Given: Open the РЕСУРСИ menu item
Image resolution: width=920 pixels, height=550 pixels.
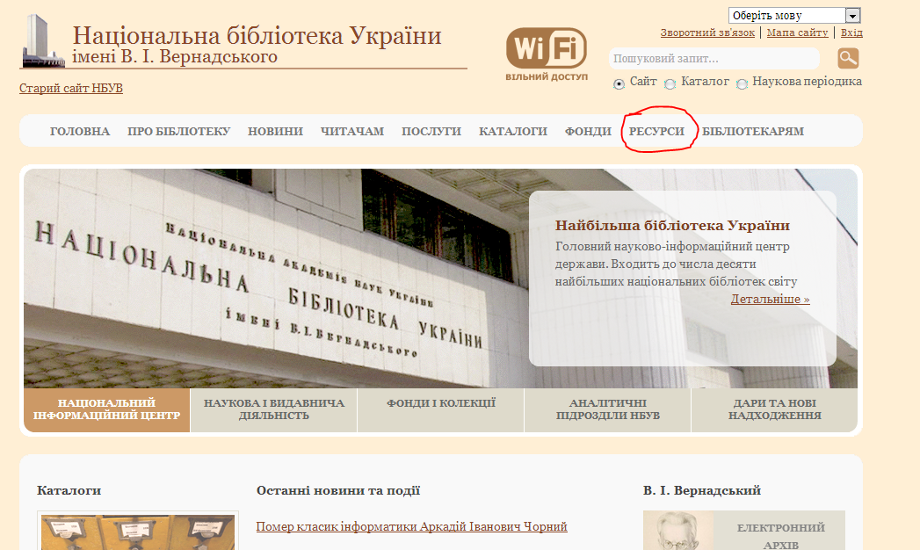Looking at the screenshot, I should (x=656, y=131).
